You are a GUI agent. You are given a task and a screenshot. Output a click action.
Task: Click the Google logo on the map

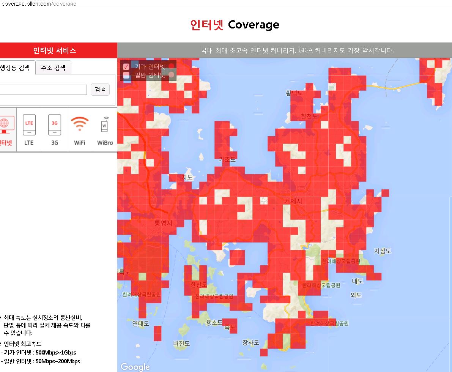(135, 366)
